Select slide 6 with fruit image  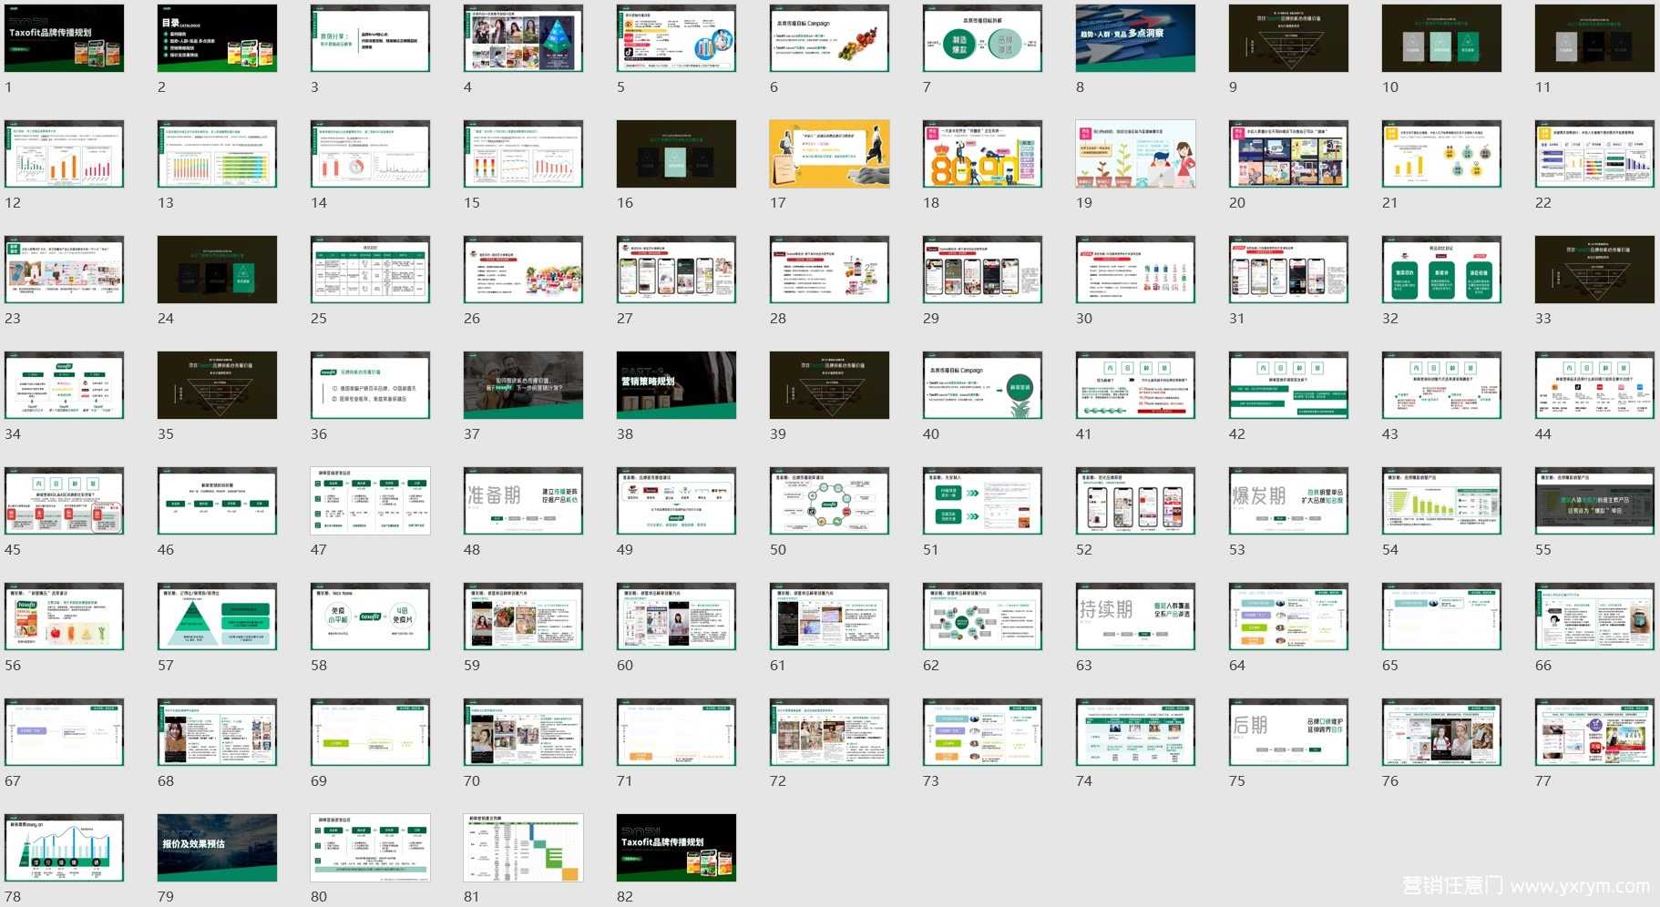(829, 38)
